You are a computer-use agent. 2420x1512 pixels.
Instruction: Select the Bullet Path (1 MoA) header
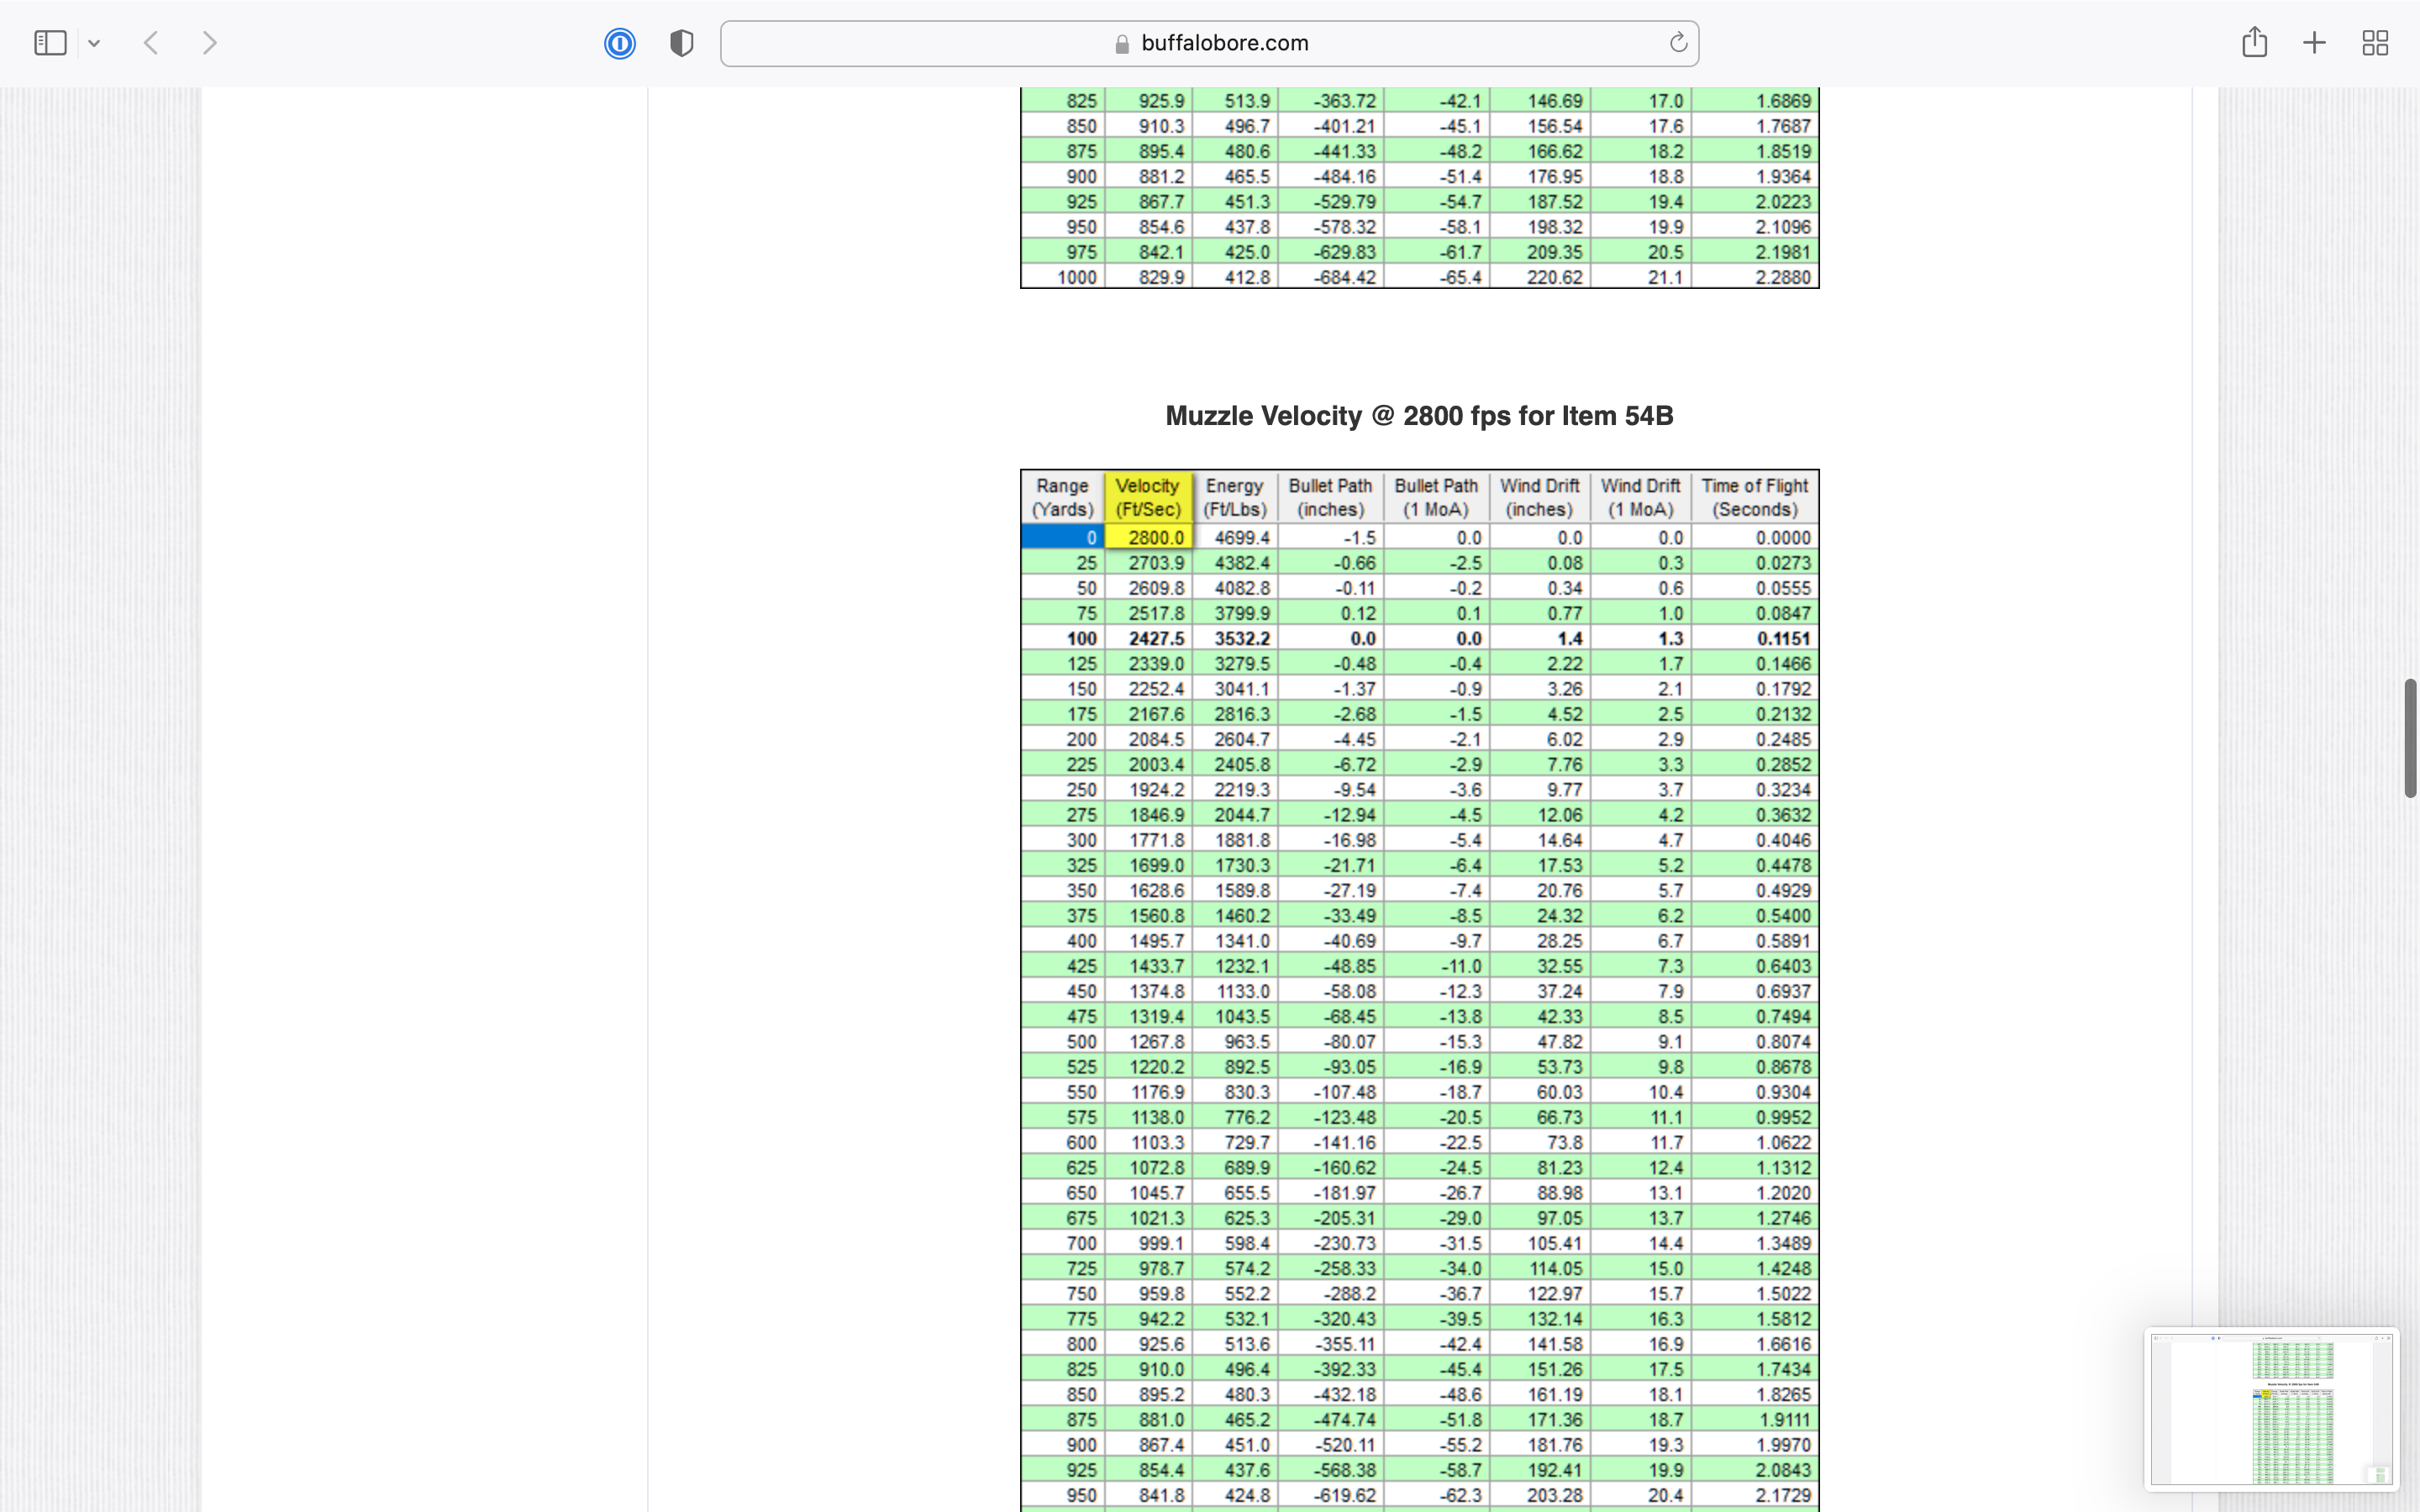click(x=1436, y=497)
